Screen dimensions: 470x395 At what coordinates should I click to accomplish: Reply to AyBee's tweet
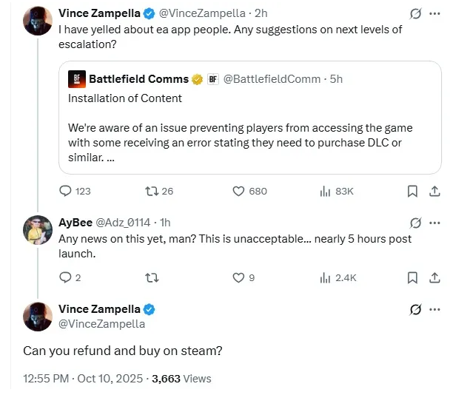[x=65, y=277]
